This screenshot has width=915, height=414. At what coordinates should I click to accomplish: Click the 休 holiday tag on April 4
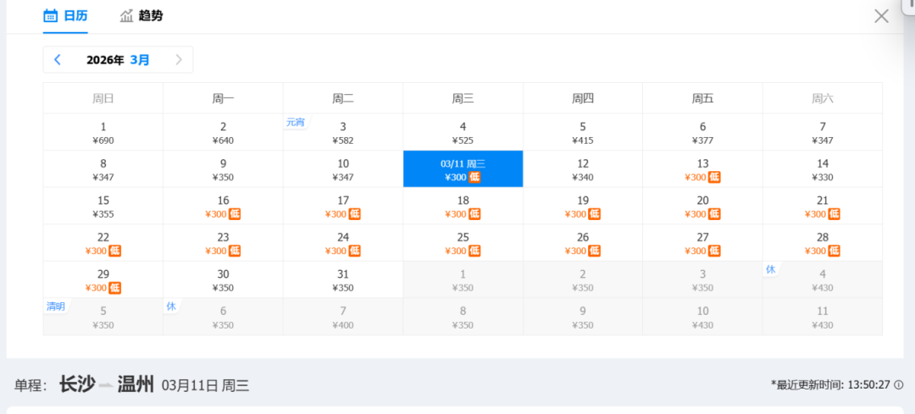pos(770,269)
